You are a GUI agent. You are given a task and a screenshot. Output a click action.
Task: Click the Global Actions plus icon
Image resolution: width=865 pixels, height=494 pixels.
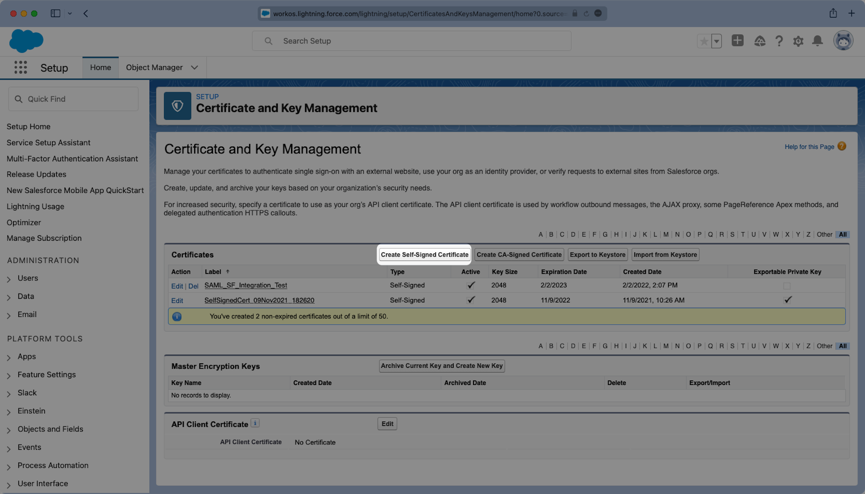738,41
